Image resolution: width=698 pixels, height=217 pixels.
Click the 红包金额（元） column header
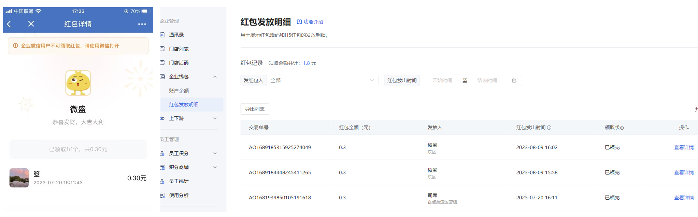coord(355,128)
